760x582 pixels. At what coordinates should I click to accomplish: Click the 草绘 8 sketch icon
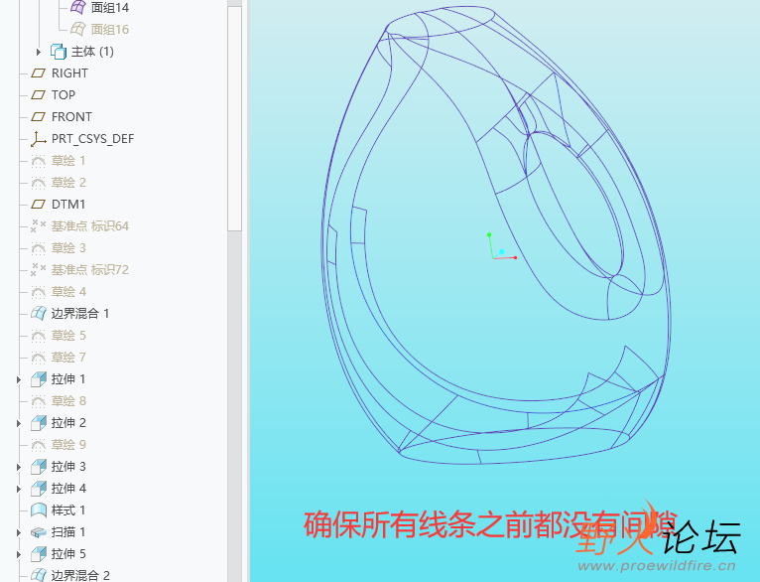39,401
